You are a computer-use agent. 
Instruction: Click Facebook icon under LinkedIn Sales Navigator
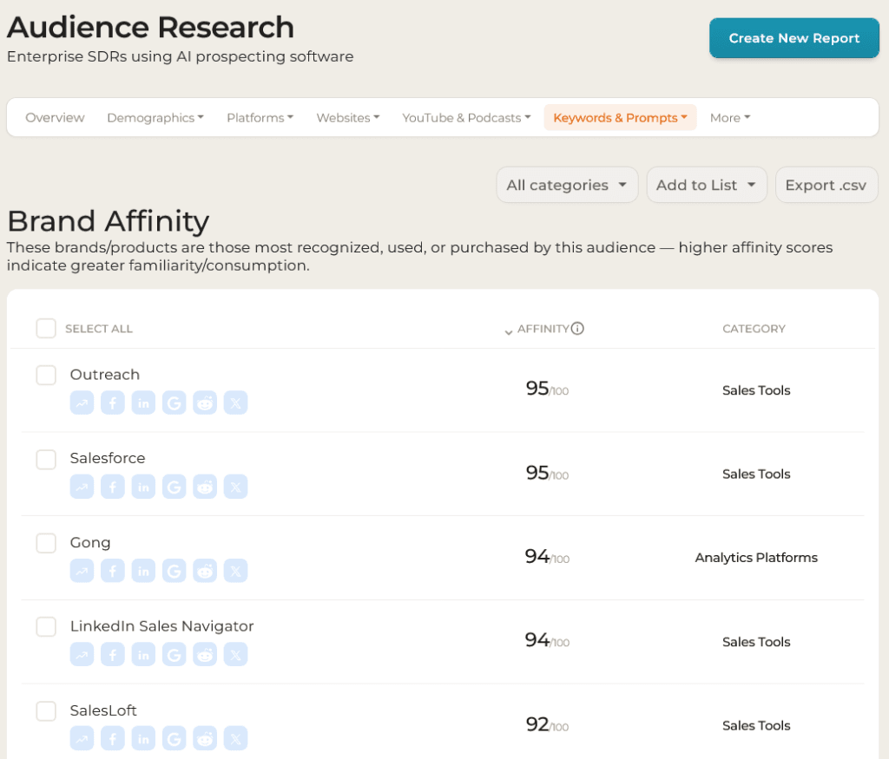click(113, 654)
